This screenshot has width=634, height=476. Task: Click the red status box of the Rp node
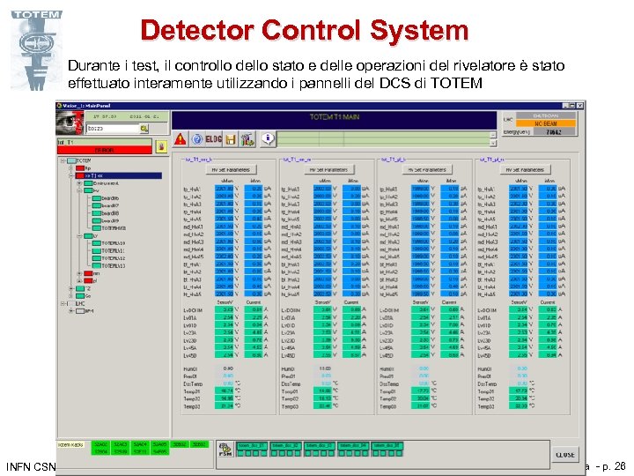tap(80, 168)
